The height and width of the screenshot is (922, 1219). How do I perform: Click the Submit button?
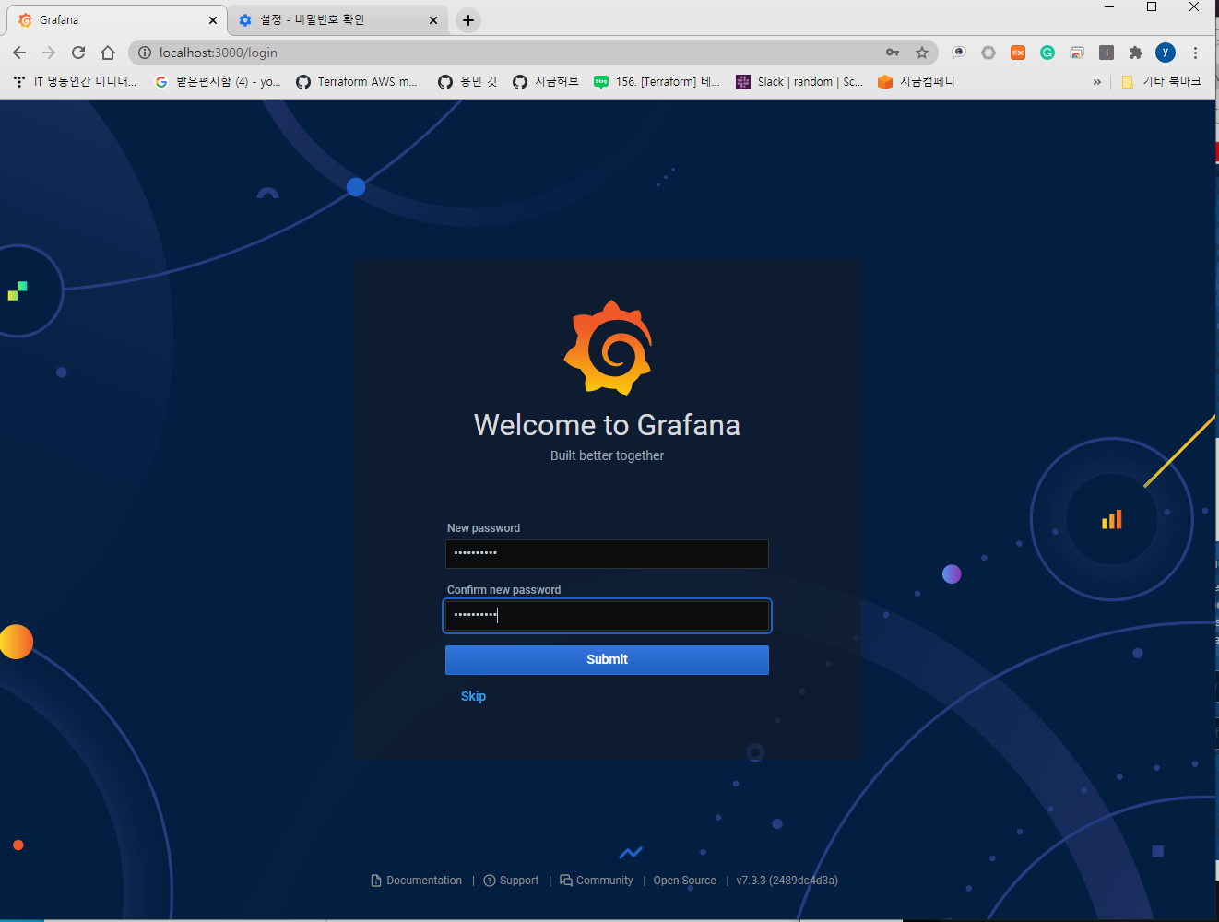click(x=607, y=659)
